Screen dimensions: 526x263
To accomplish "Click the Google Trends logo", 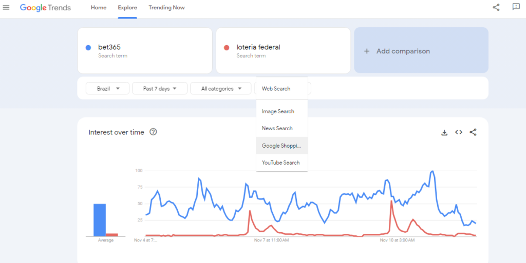I will pos(45,8).
